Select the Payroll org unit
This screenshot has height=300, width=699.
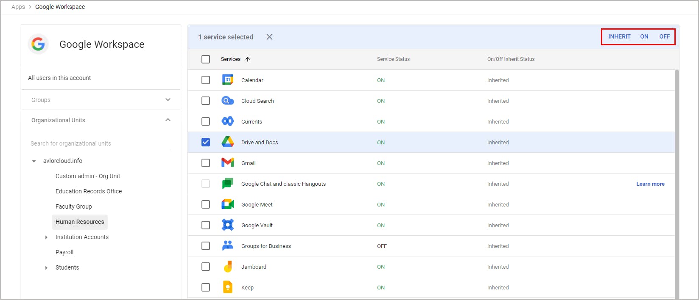click(x=64, y=252)
